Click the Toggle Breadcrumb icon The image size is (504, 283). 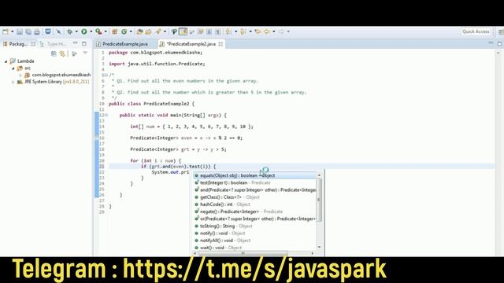174,31
